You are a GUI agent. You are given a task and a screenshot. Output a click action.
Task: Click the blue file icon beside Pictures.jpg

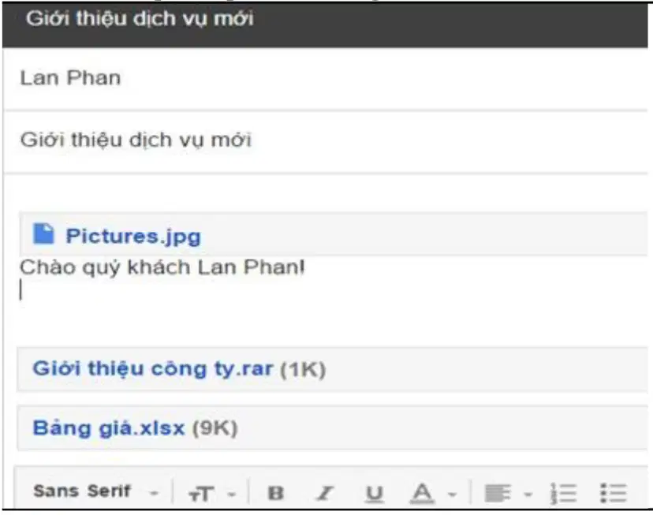[43, 233]
